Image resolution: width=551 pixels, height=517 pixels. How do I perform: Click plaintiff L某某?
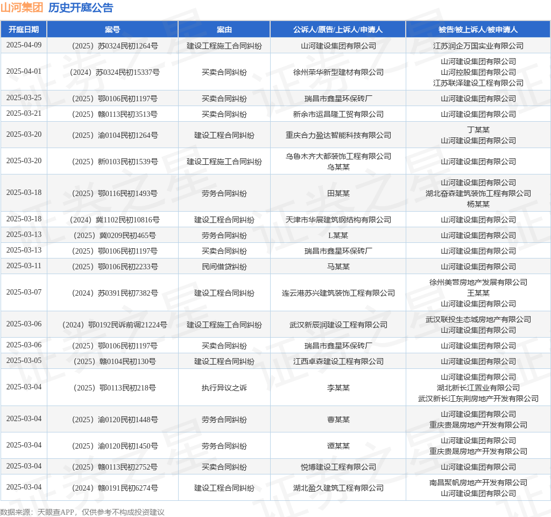tap(338, 236)
